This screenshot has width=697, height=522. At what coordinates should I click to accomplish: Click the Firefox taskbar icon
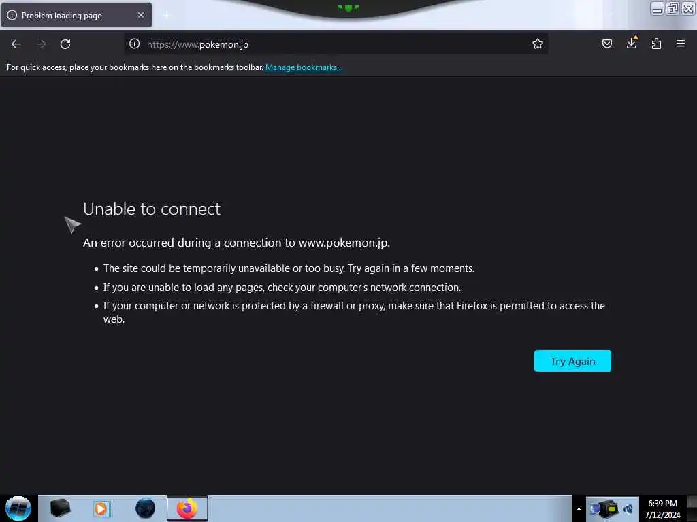coord(187,508)
